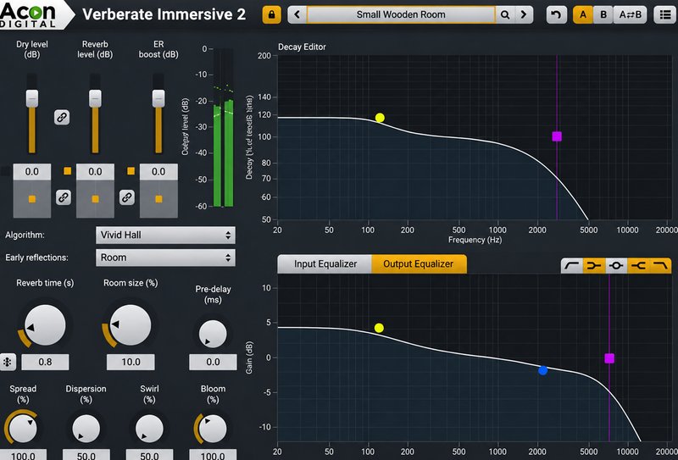Click the Dry level slider handle
This screenshot has height=460, width=678.
click(32, 98)
